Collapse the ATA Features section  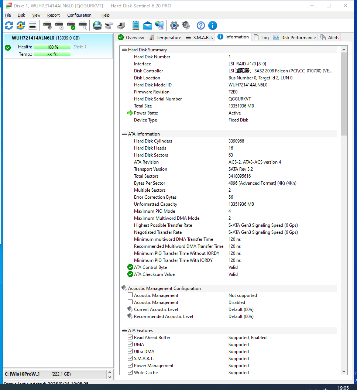tap(124, 331)
